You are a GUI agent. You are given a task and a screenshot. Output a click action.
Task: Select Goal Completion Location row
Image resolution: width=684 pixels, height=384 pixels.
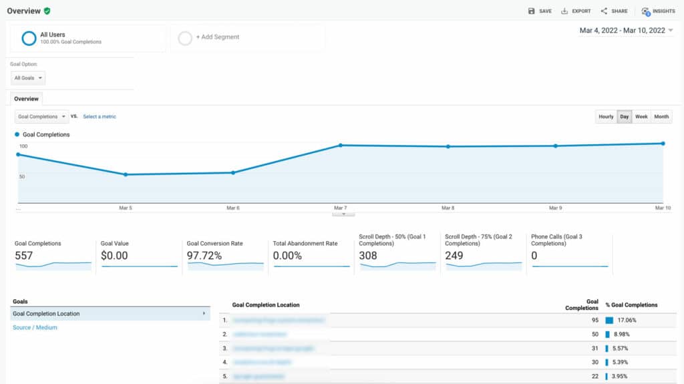click(x=110, y=314)
